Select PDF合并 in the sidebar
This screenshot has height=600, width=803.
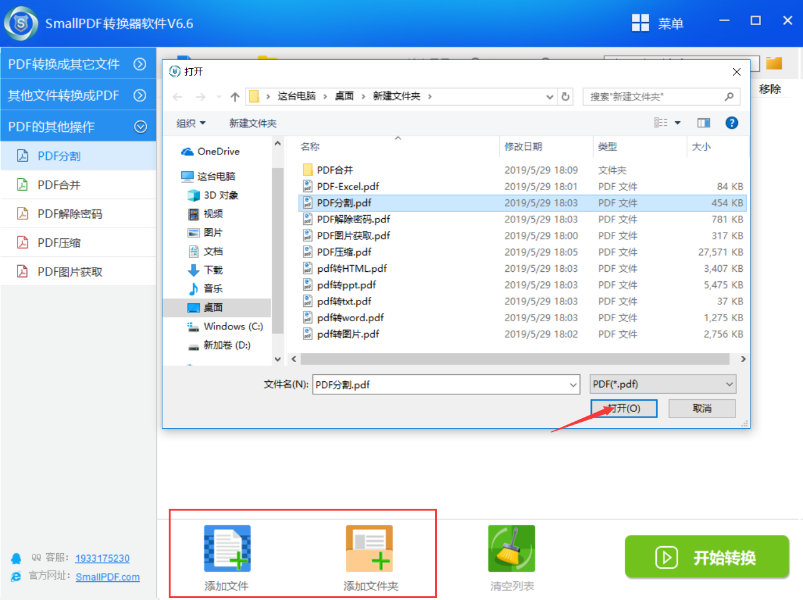[x=78, y=184]
